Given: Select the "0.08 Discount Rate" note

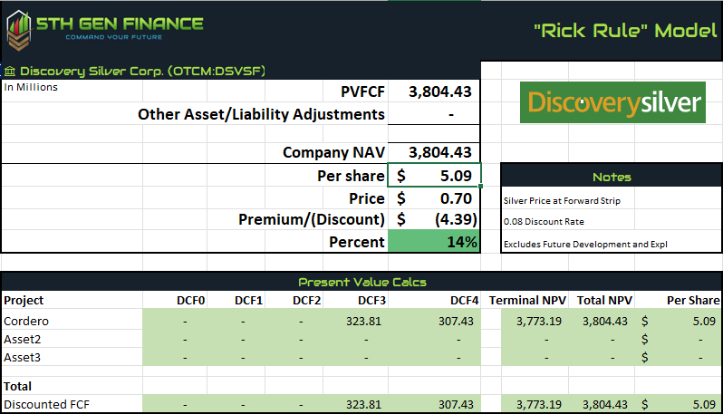Looking at the screenshot, I should tap(544, 222).
